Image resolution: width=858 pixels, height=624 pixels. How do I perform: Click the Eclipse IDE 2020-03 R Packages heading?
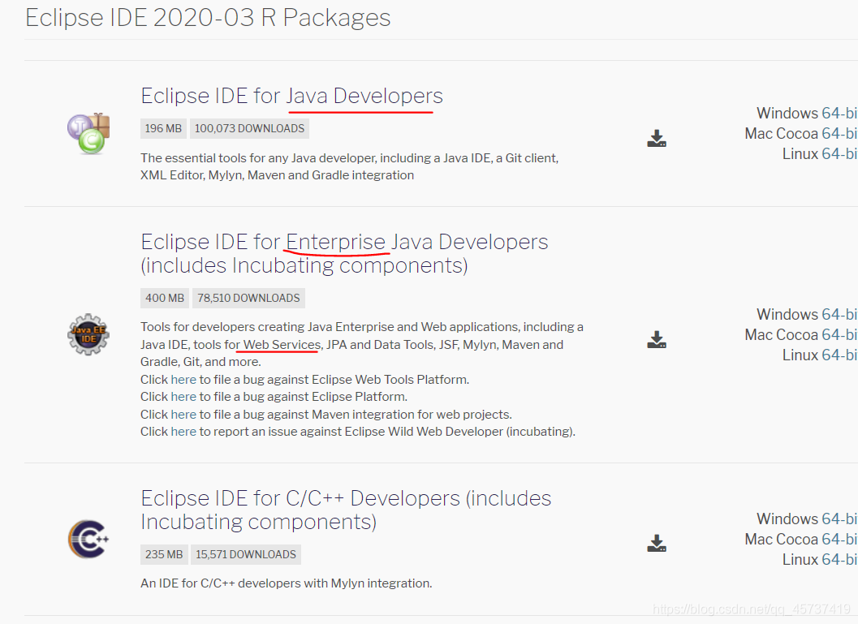[x=208, y=18]
